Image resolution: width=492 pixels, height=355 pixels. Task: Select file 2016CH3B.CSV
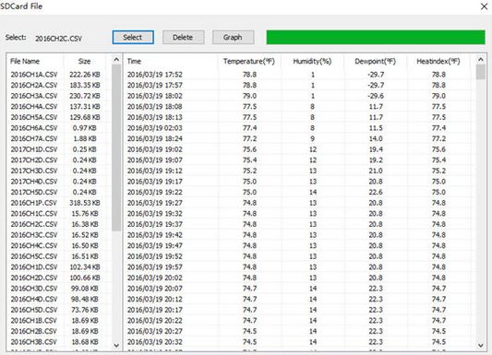[34, 342]
